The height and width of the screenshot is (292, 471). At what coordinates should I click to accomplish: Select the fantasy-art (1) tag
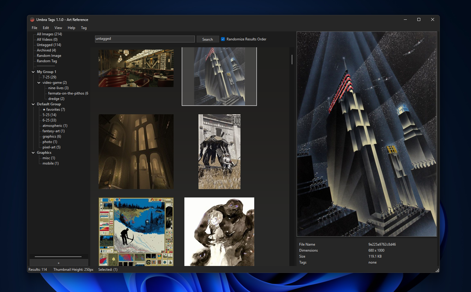[54, 131]
